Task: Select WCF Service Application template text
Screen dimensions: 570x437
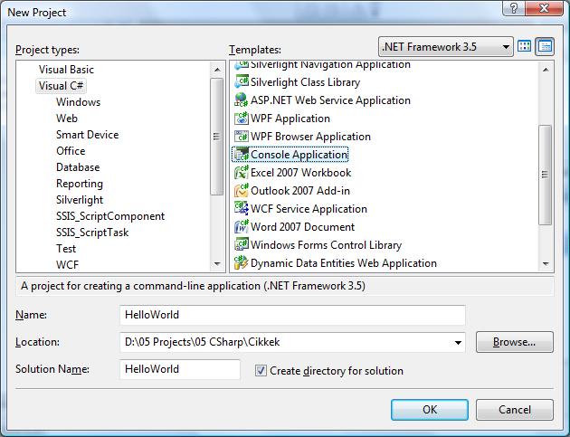Action: tap(309, 209)
